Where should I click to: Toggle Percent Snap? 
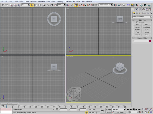(x=88, y=5)
